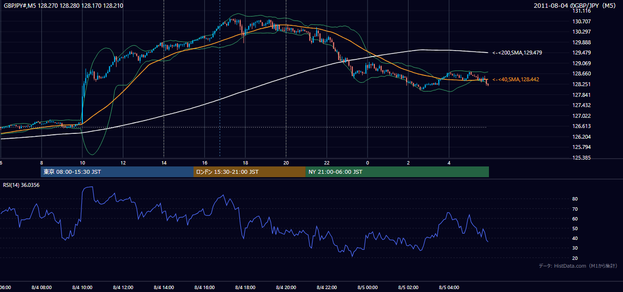Click price axis value 125.794
The width and height of the screenshot is (623, 292).
tap(582, 147)
